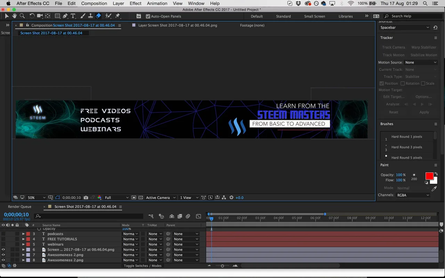Show the podcasts text layer
Viewport: 445px width, 278px height.
(3, 234)
